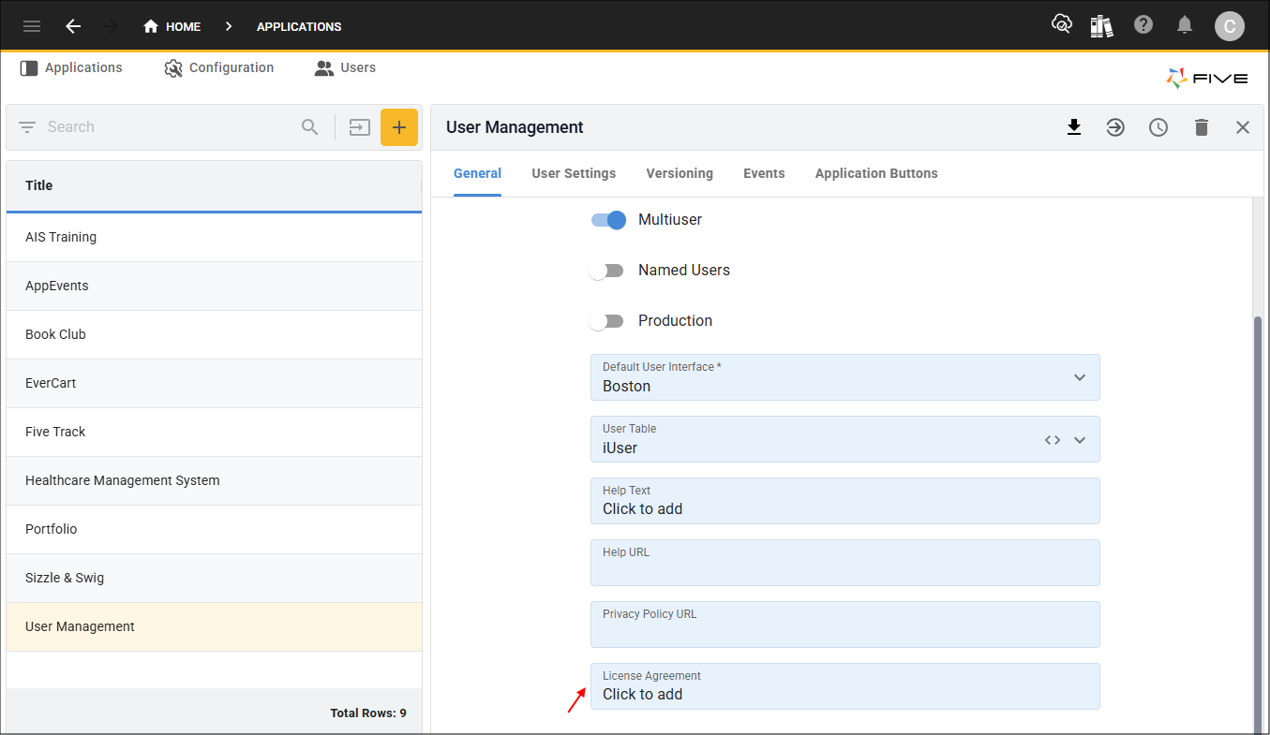Open the search filter options icon

[x=27, y=127]
